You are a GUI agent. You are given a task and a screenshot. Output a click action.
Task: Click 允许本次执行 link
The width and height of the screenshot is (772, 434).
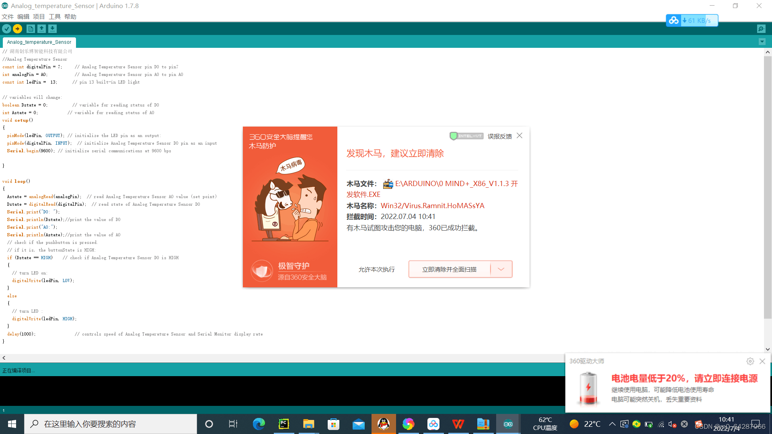pos(376,269)
